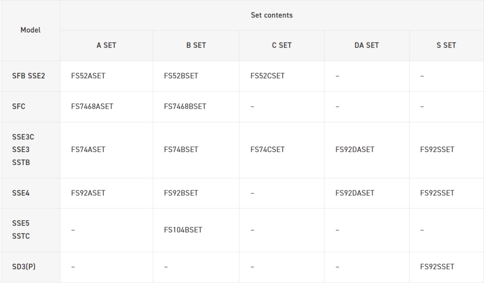Select the S SET column header
The width and height of the screenshot is (484, 283).
[x=446, y=45]
